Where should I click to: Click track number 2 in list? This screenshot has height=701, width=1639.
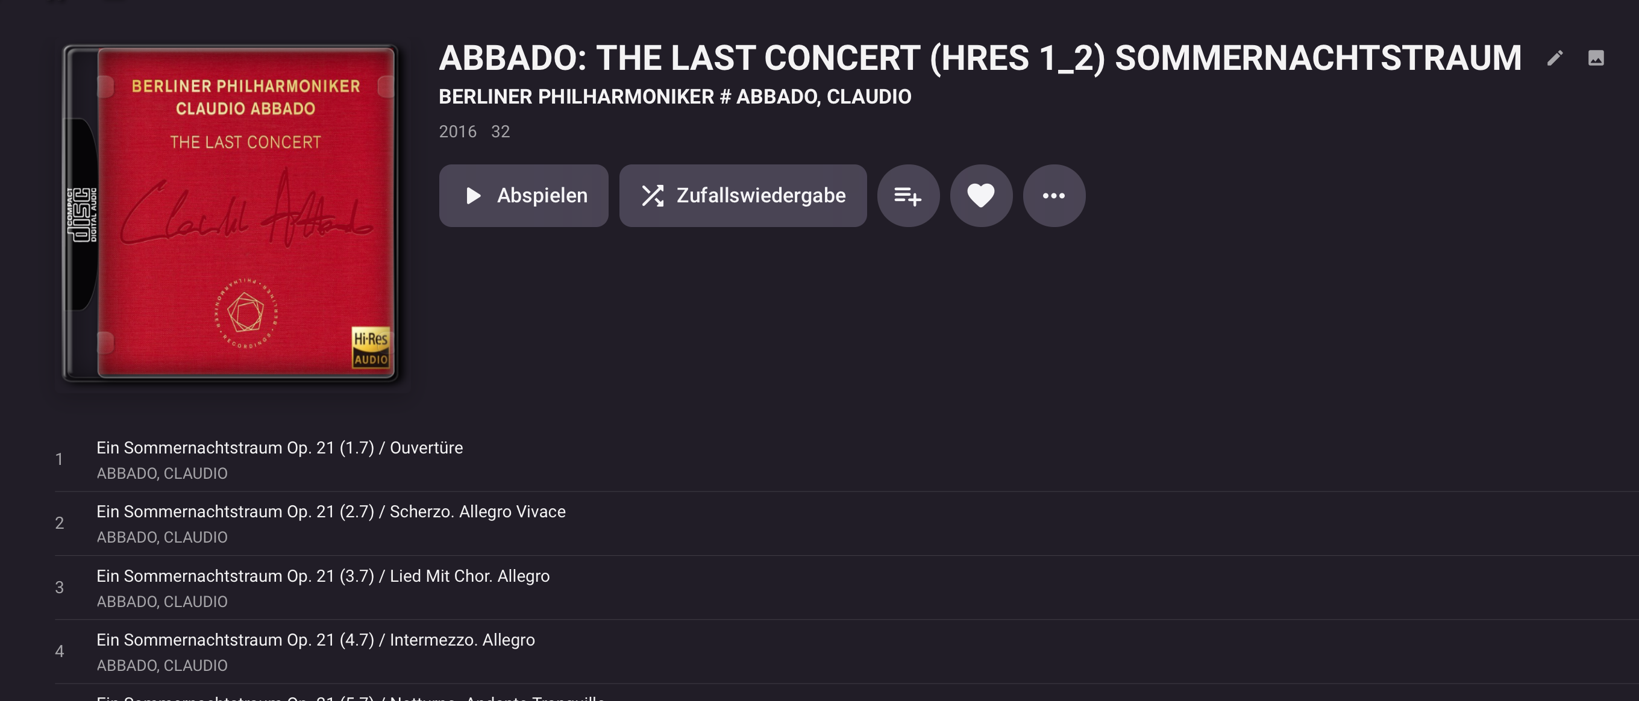click(x=59, y=523)
